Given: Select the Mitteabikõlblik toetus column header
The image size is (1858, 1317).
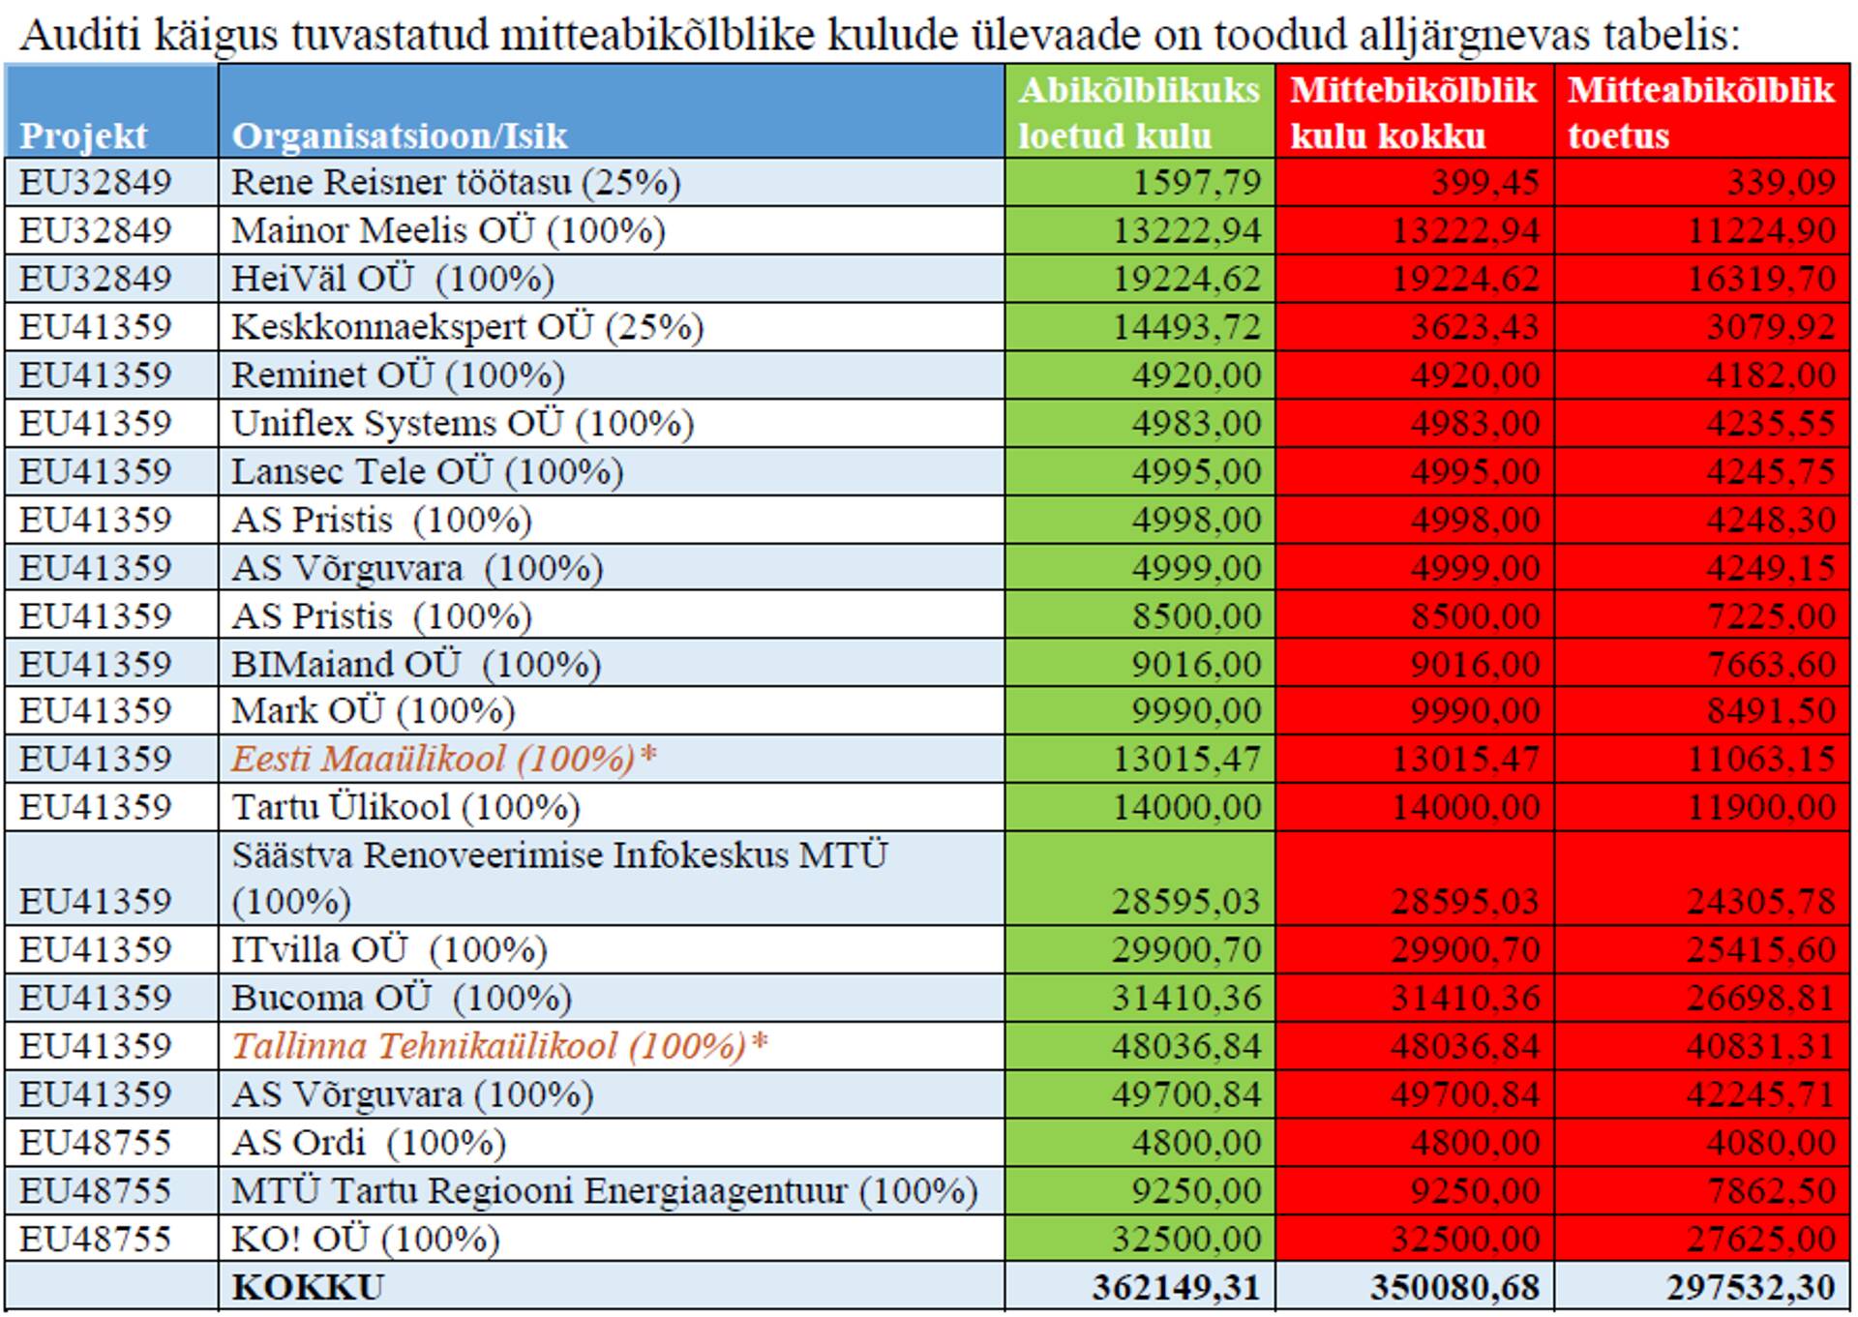Looking at the screenshot, I should (x=1700, y=112).
